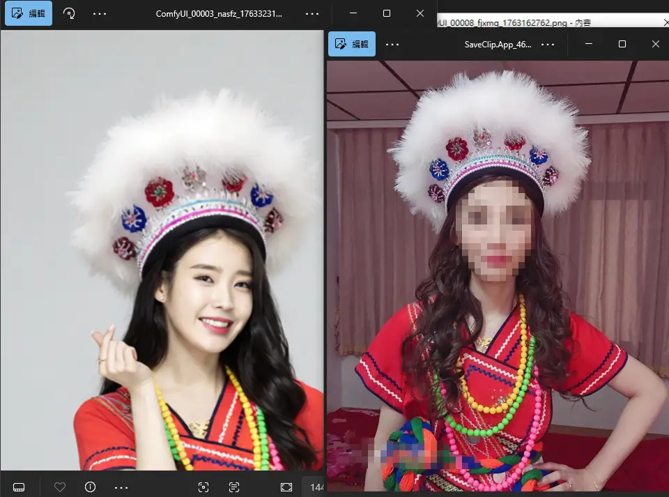The width and height of the screenshot is (669, 497).
Task: Open the three-dot menu right of the SaveClip.App title
Action: [x=548, y=44]
